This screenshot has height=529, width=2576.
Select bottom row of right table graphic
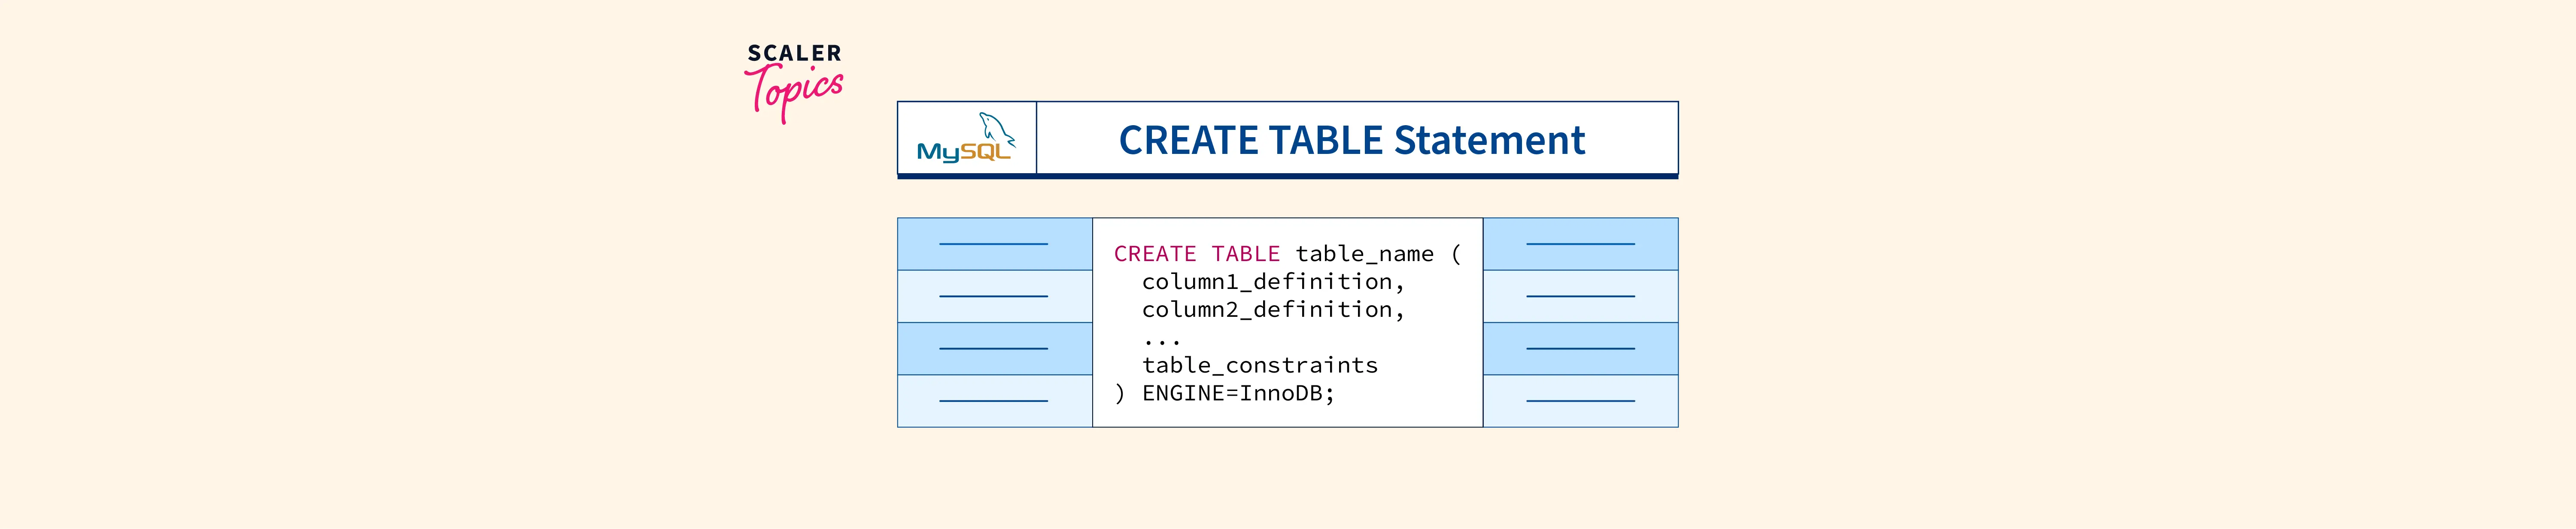(x=1580, y=401)
